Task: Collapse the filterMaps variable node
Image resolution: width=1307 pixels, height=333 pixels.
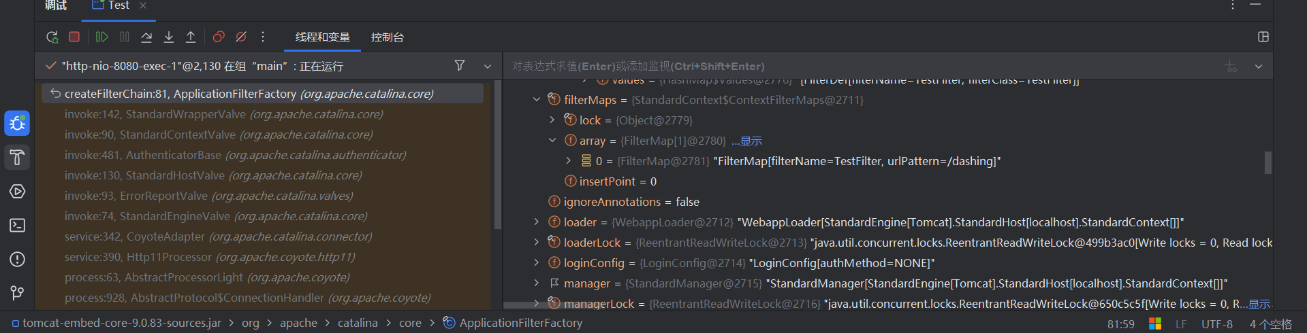Action: [x=537, y=100]
